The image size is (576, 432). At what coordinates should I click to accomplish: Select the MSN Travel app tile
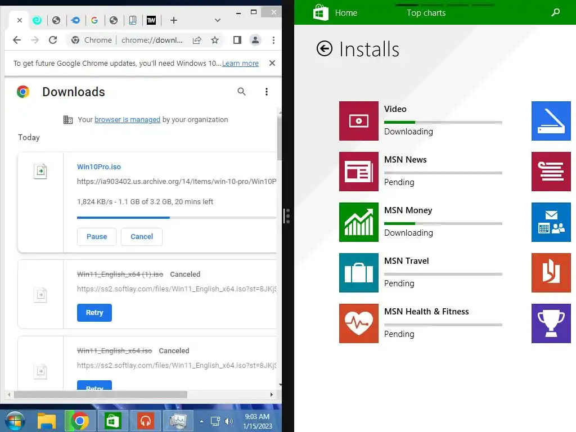(x=359, y=273)
